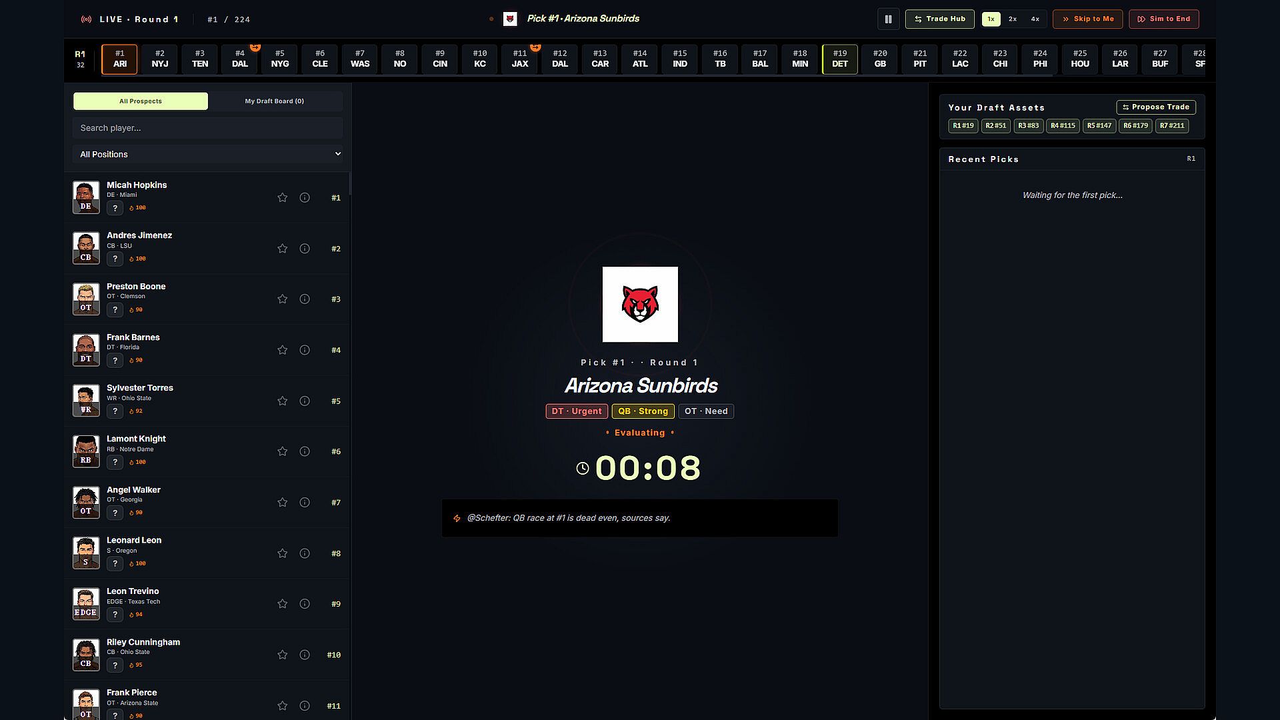Star Leonard Leon for draft board
This screenshot has width=1280, height=720.
tap(283, 553)
